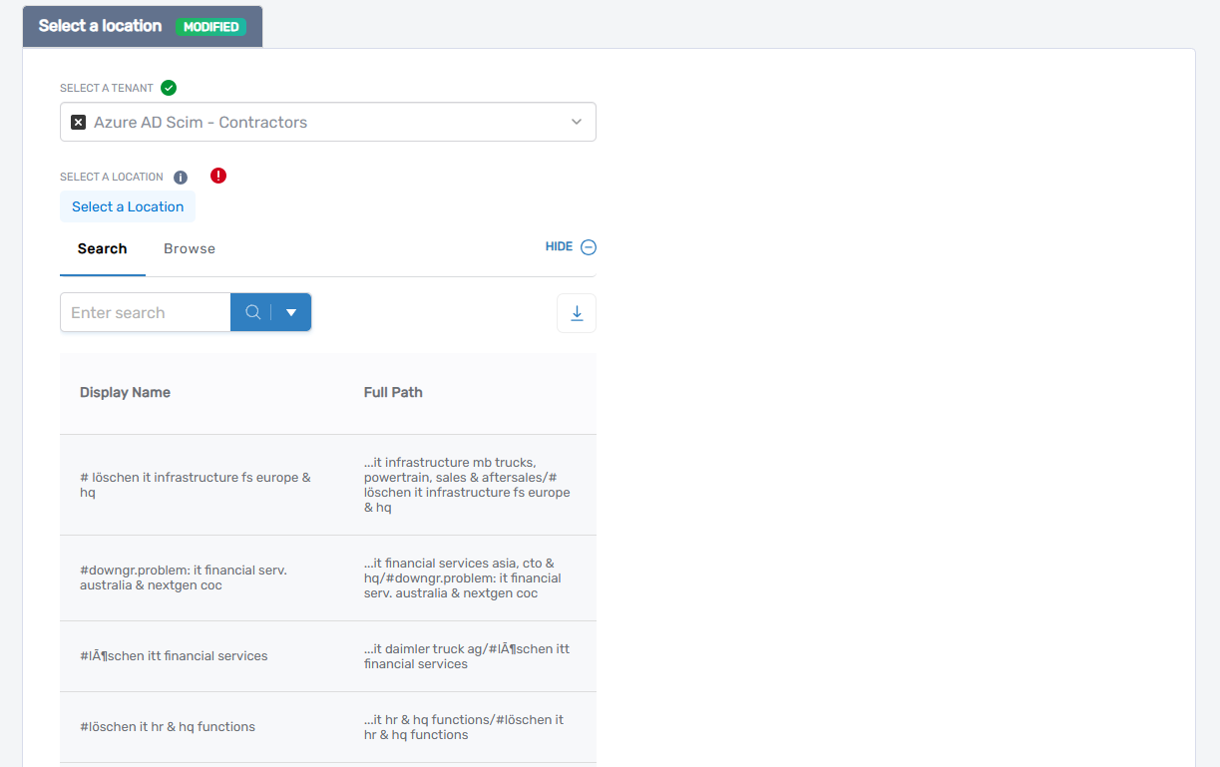The height and width of the screenshot is (767, 1220).
Task: Click the green checkmark beside Select a Tenant
Action: point(169,88)
